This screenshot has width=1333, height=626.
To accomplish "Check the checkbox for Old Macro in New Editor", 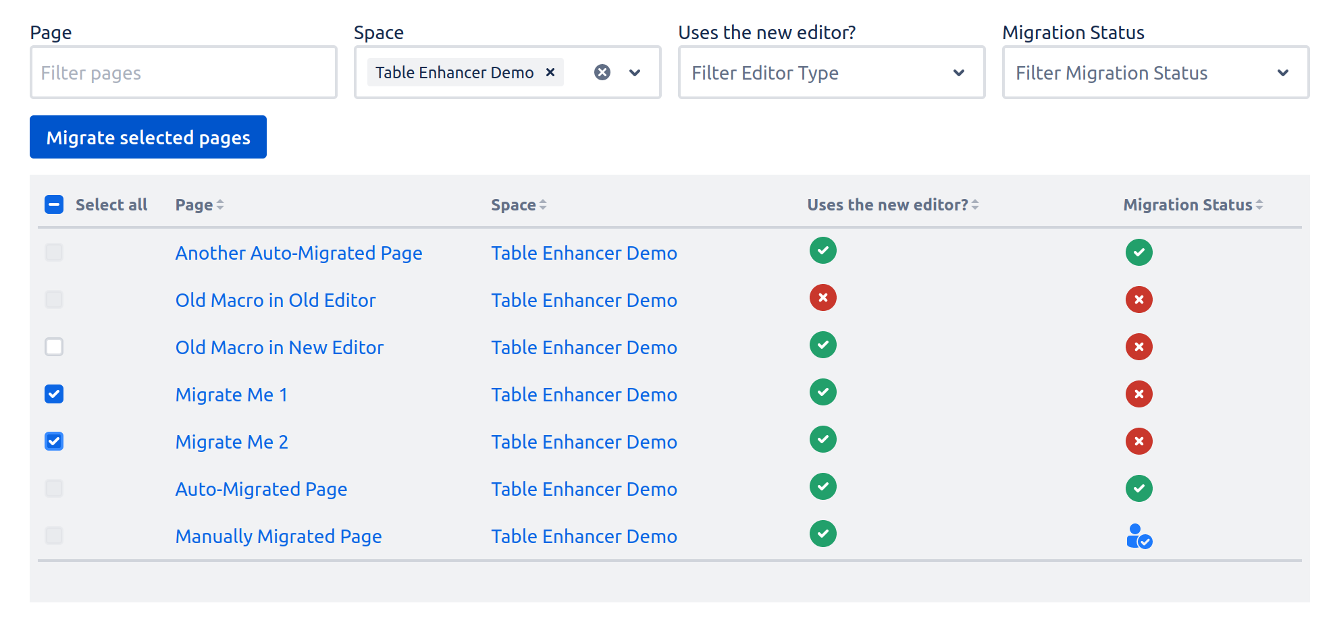I will pos(54,347).
